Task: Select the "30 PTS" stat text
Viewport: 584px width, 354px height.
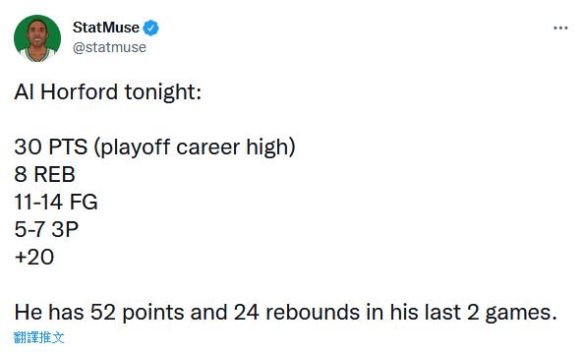Action: [51, 147]
